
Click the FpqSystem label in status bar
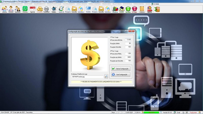click(193, 112)
